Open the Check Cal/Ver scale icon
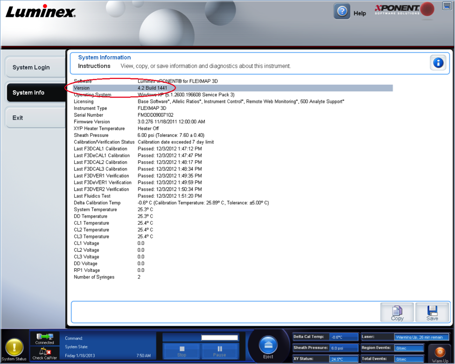Image resolution: width=455 pixels, height=364 pixels. (x=44, y=354)
